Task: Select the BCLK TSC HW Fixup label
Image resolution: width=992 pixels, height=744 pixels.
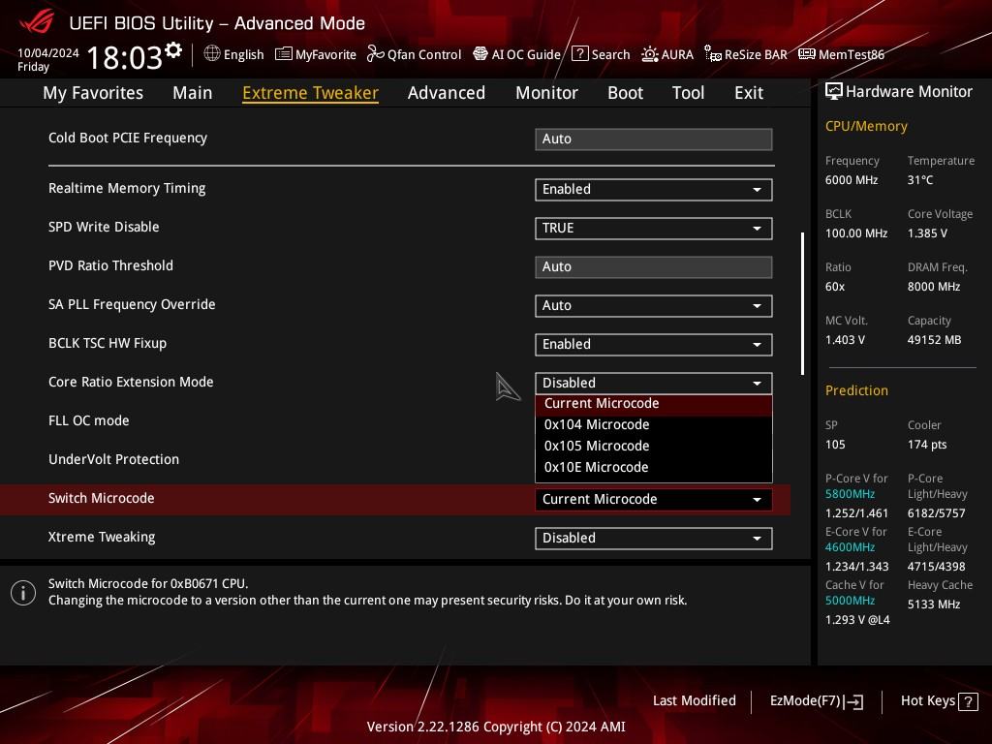Action: click(108, 344)
